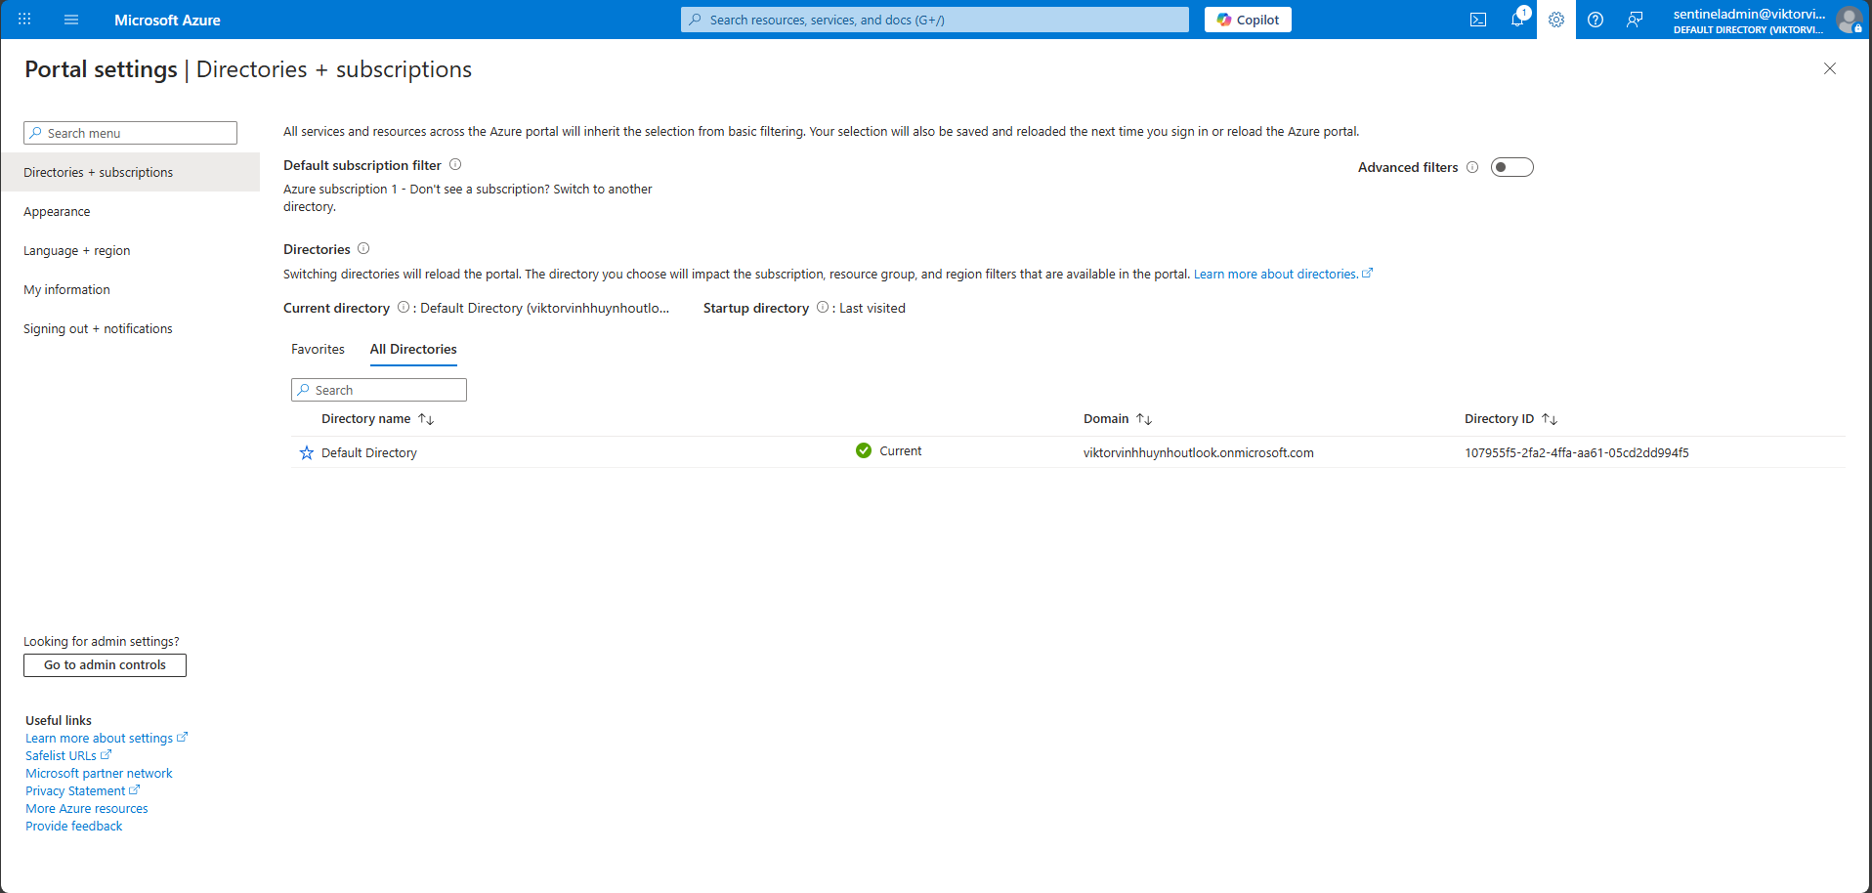Screen dimensions: 1872x893
Task: Click the Startup directory info icon
Action: point(823,308)
